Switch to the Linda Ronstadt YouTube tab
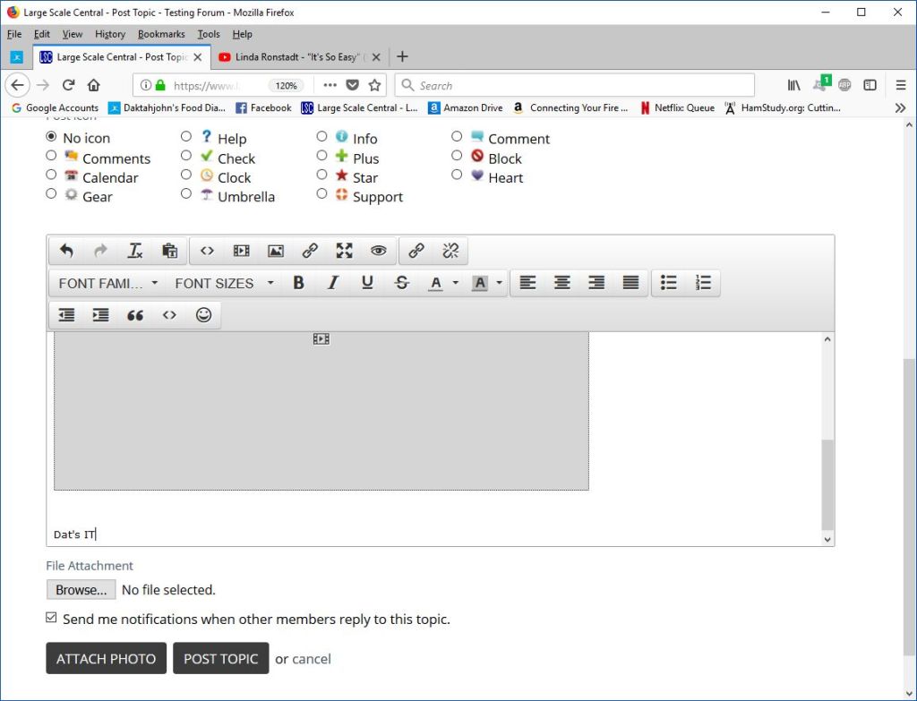Screen dimensions: 917x701 [299, 56]
